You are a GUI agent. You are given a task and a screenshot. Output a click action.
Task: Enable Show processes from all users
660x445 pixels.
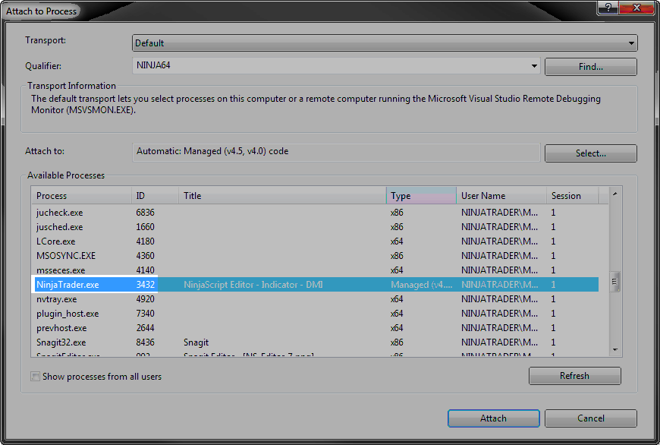[35, 375]
